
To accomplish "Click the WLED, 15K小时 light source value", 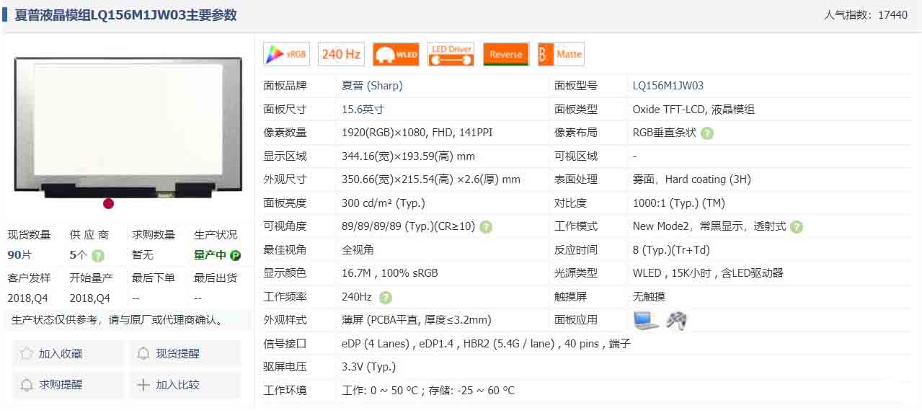I will tap(708, 273).
